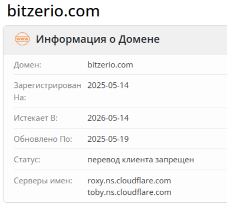Select nameserver roxy.ns.cloudflare.com
This screenshot has height=207, width=227.
(129, 181)
